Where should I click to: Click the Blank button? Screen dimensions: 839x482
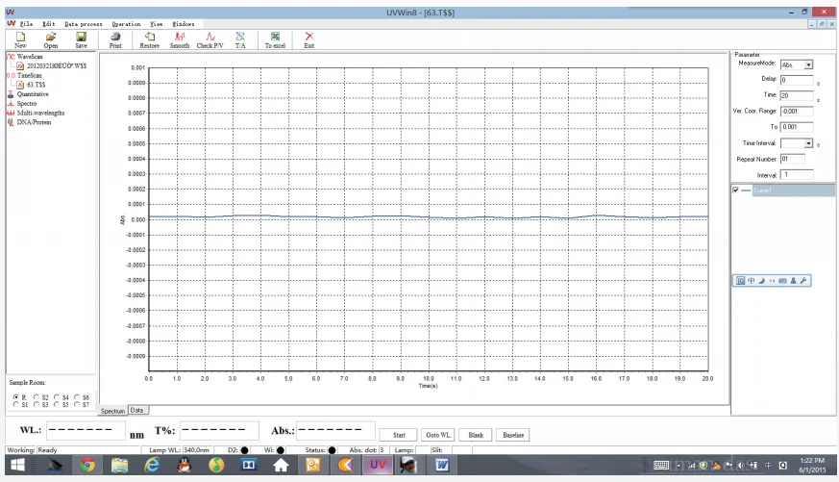[476, 435]
